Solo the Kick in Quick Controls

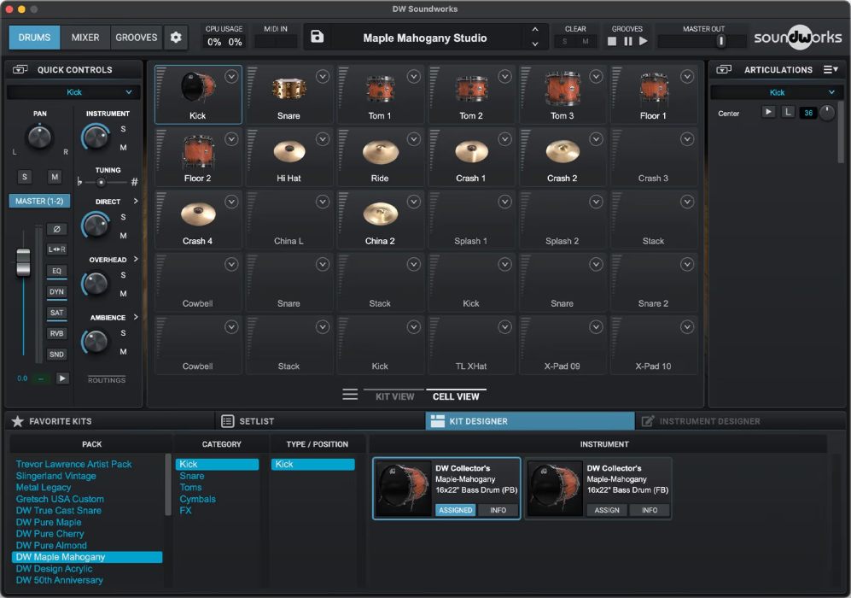pyautogui.click(x=25, y=177)
